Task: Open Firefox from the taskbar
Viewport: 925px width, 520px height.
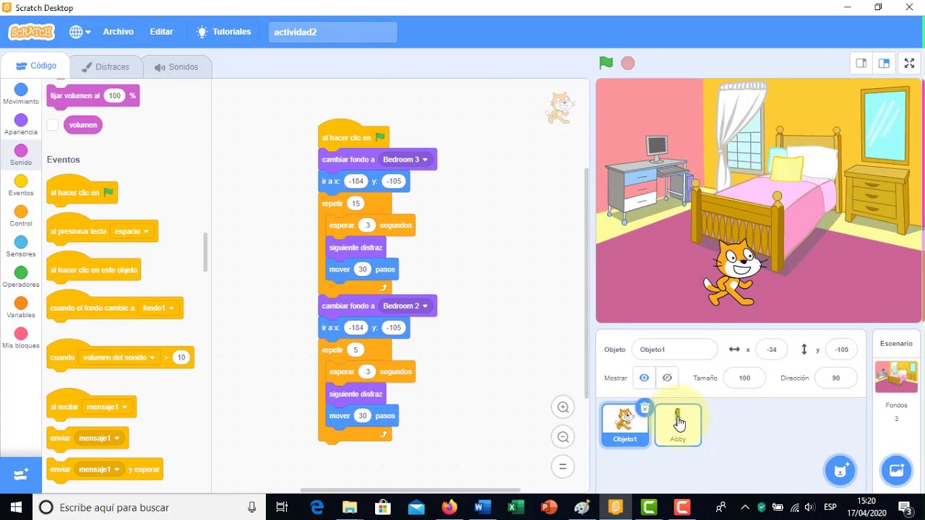Action: 449,507
